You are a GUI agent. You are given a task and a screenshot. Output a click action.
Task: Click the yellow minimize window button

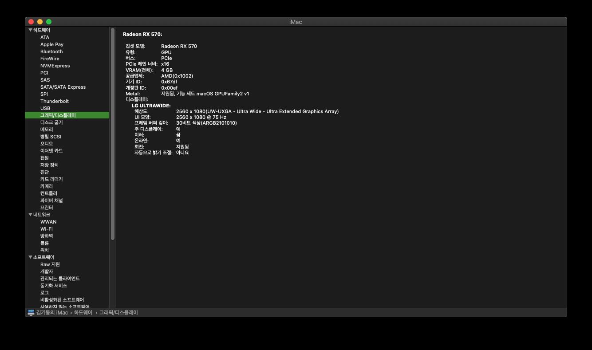[x=40, y=22]
